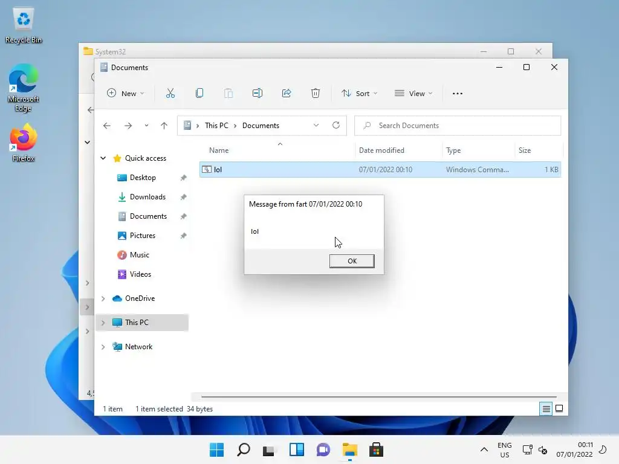Open the View dropdown menu
The image size is (619, 464).
[413, 94]
